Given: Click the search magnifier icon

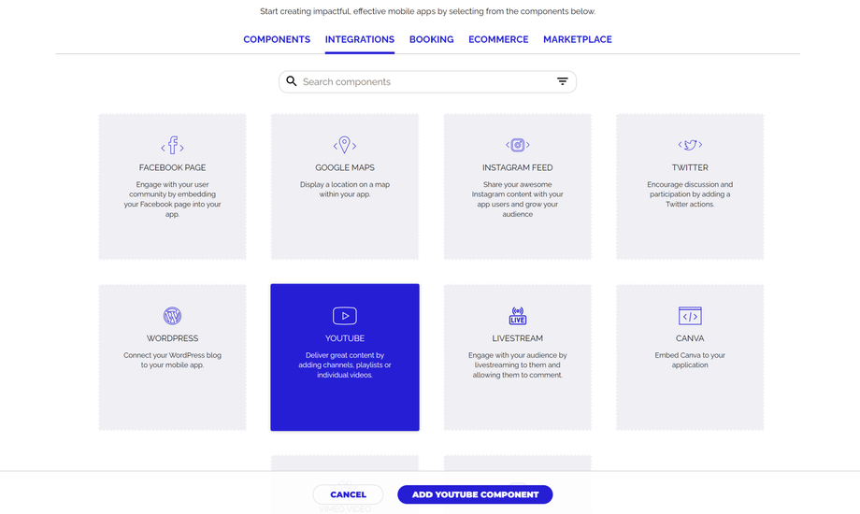Looking at the screenshot, I should (292, 81).
